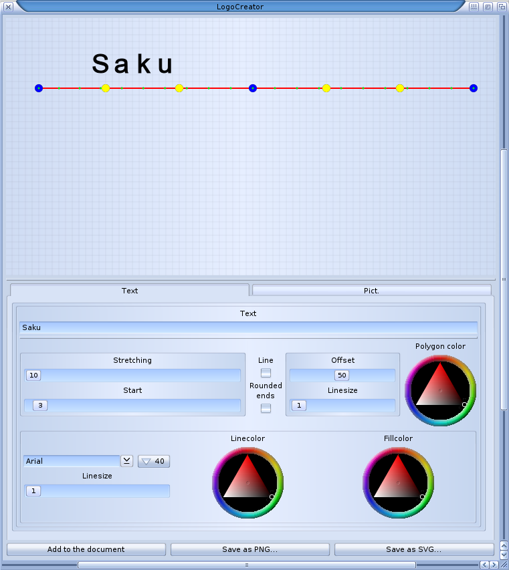509x570 pixels.
Task: Switch to the Text tab
Action: (x=130, y=291)
